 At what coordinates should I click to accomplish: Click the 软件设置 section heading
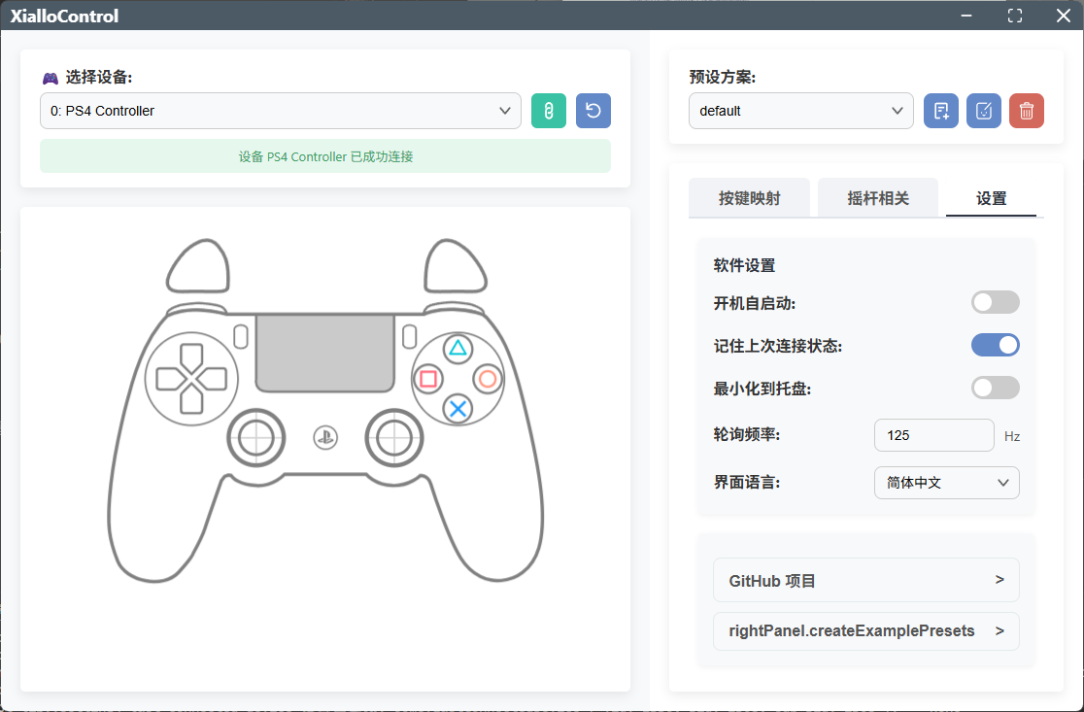click(744, 265)
